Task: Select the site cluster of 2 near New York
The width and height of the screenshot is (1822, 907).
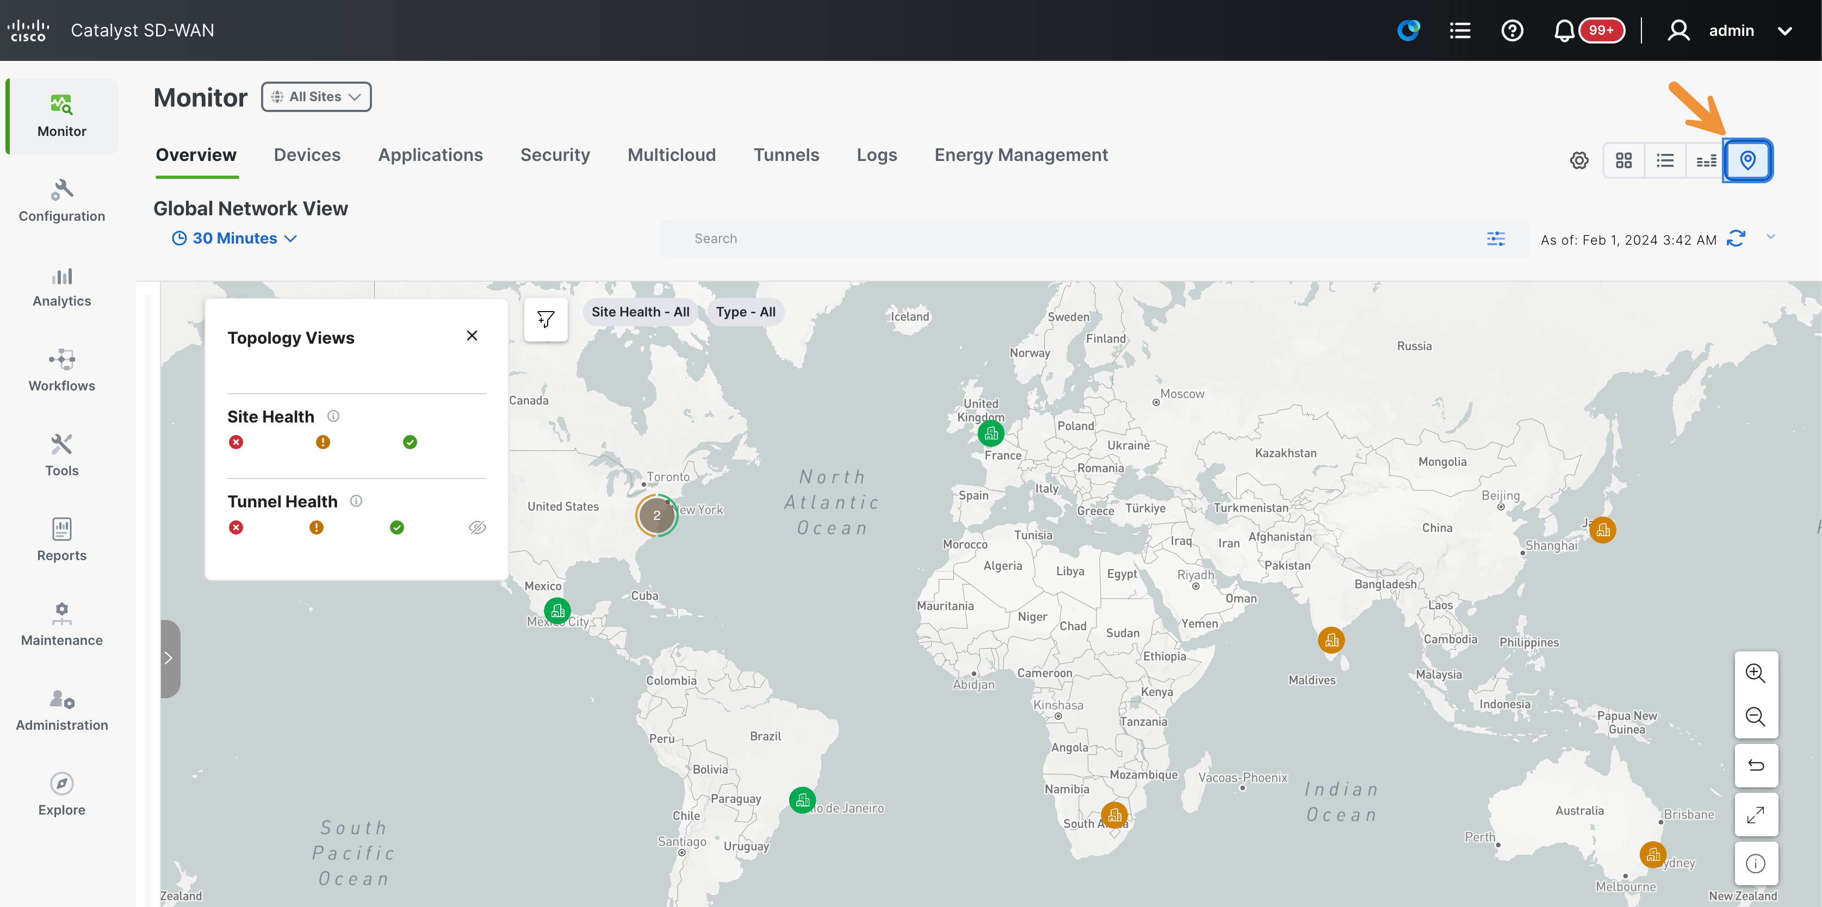Action: pyautogui.click(x=656, y=515)
